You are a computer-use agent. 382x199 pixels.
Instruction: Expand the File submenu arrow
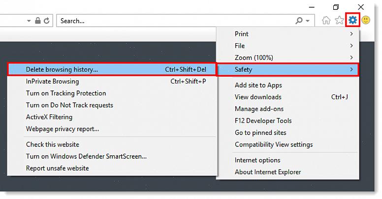coord(351,46)
